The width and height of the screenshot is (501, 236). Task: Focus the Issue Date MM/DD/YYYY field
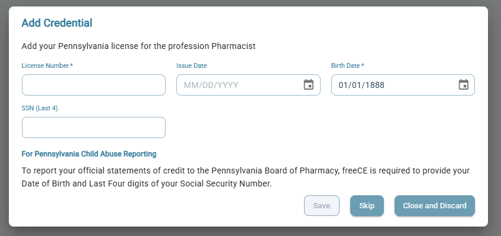click(x=237, y=85)
